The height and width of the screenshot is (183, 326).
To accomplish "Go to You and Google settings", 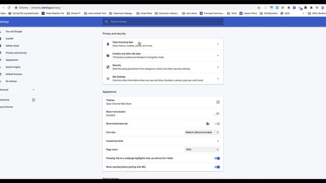I will (x=14, y=32).
